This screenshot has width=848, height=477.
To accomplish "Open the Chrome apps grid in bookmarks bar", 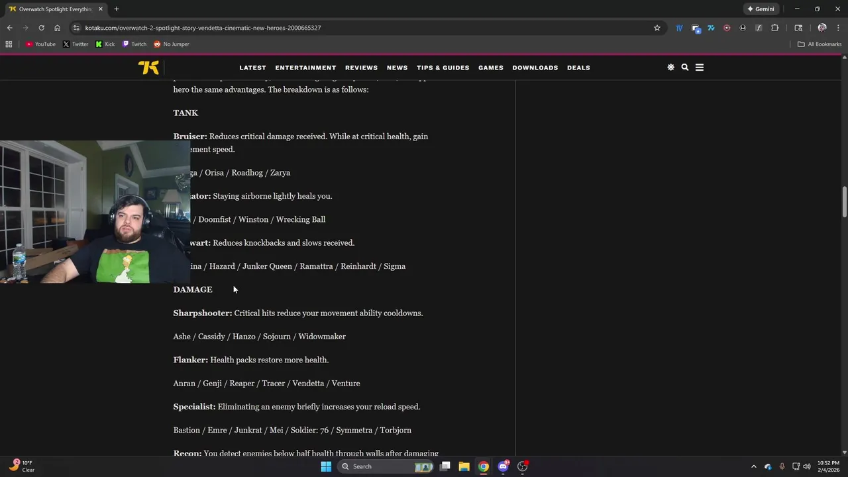I will tap(9, 44).
